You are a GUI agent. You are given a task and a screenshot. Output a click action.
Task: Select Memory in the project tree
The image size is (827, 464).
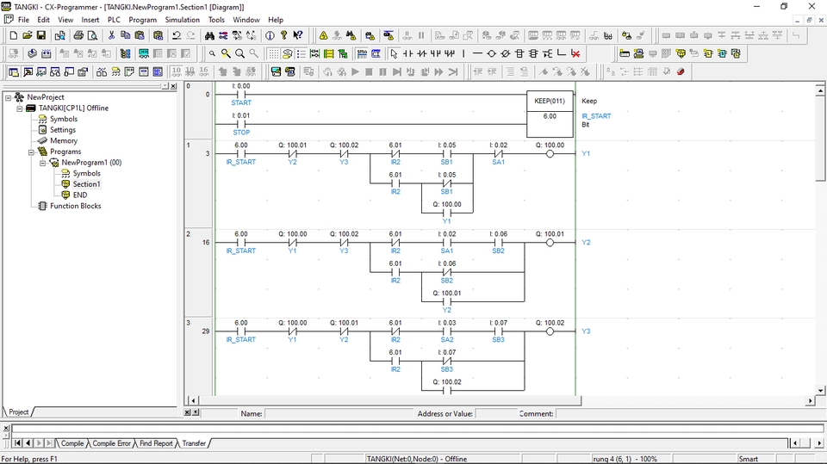pos(63,141)
